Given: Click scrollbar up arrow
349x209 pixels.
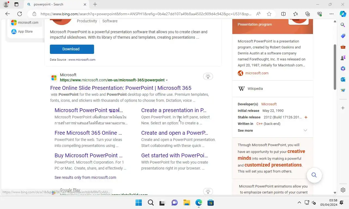Looking at the screenshot, I should tap(335, 21).
